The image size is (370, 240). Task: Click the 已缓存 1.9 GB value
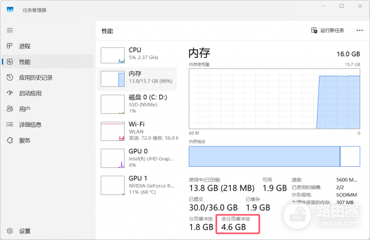(x=258, y=207)
